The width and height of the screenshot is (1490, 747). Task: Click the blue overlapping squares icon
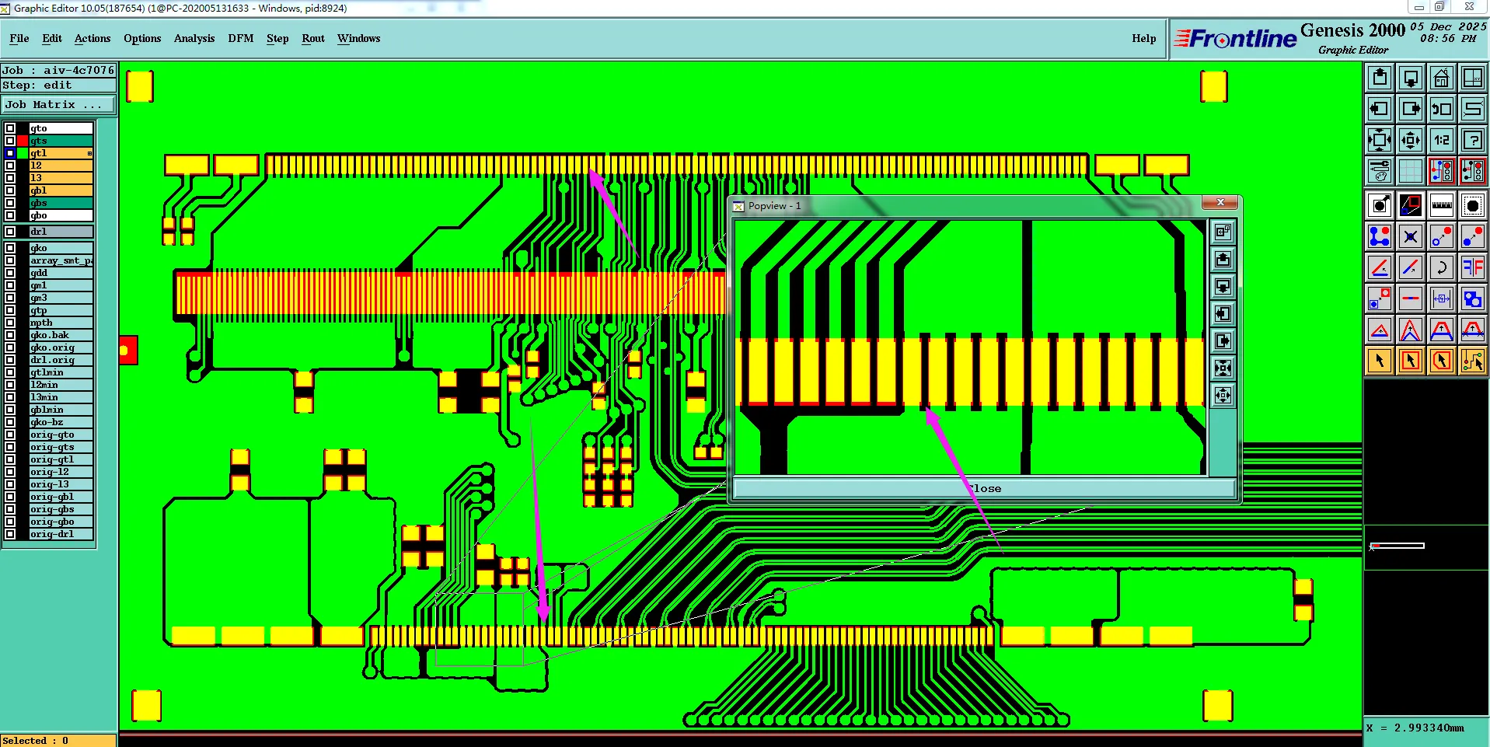(1473, 298)
